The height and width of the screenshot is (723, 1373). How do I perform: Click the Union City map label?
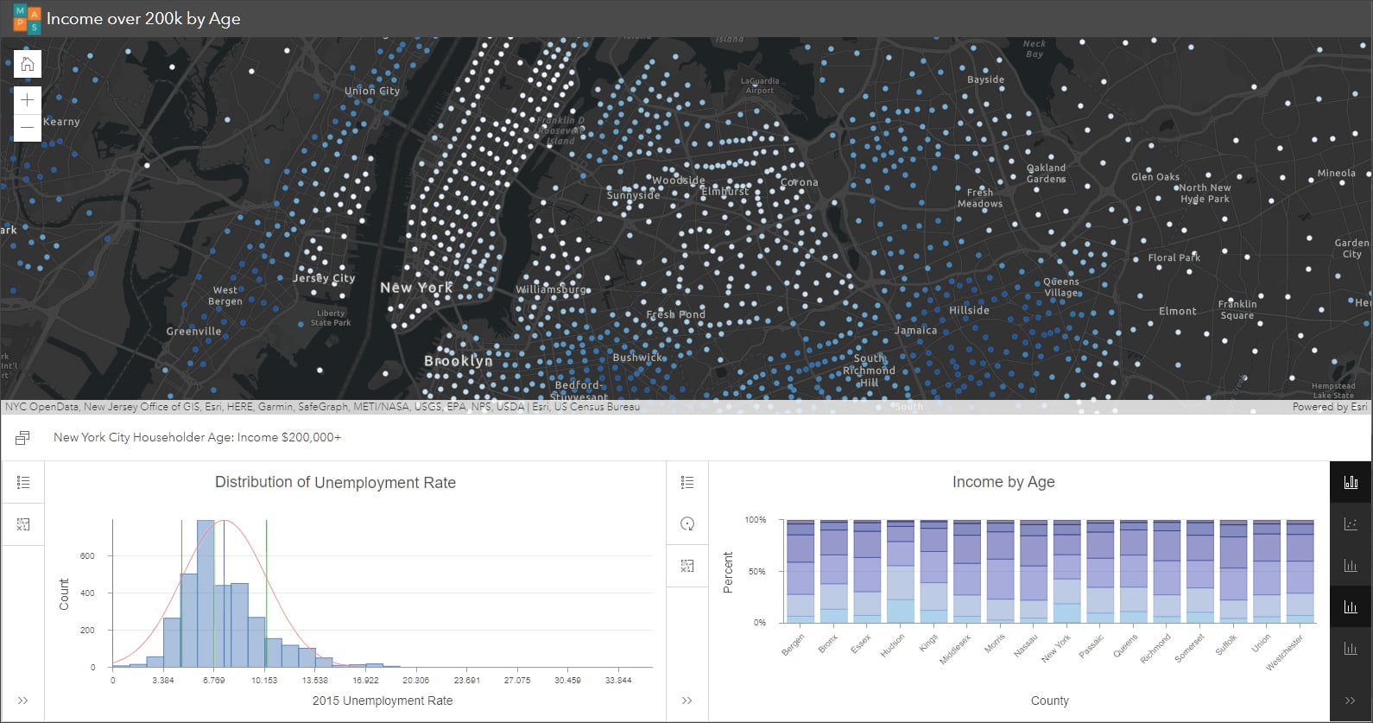click(x=372, y=91)
